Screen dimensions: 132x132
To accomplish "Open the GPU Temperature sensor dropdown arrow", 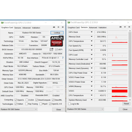I will pyautogui.click(x=92, y=41).
